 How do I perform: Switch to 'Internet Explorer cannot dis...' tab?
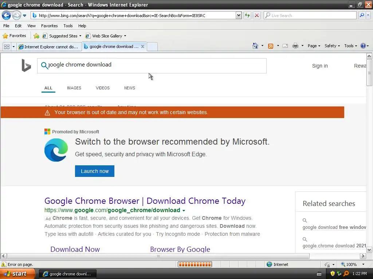[x=49, y=47]
